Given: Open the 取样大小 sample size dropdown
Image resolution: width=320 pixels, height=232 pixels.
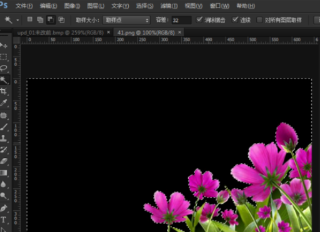Looking at the screenshot, I should click(126, 20).
